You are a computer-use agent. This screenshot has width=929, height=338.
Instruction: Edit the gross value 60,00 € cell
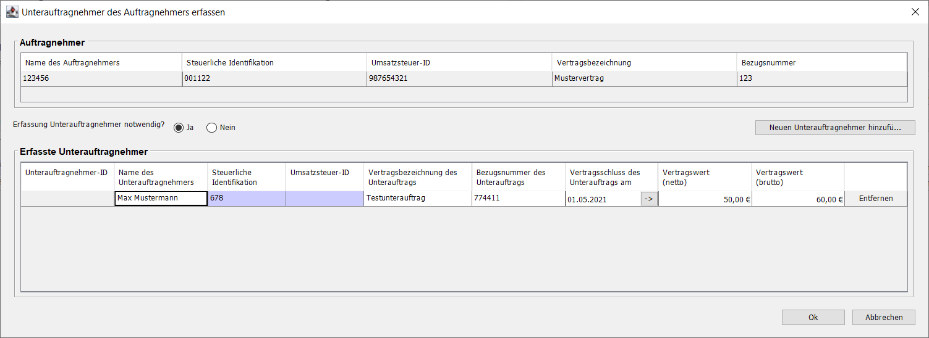click(799, 199)
